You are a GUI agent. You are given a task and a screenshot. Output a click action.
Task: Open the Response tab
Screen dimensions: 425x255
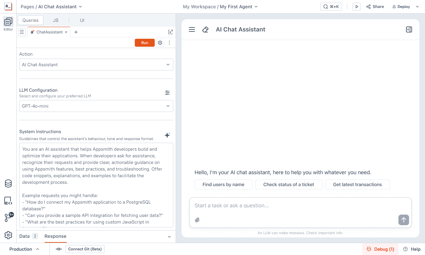pos(55,236)
